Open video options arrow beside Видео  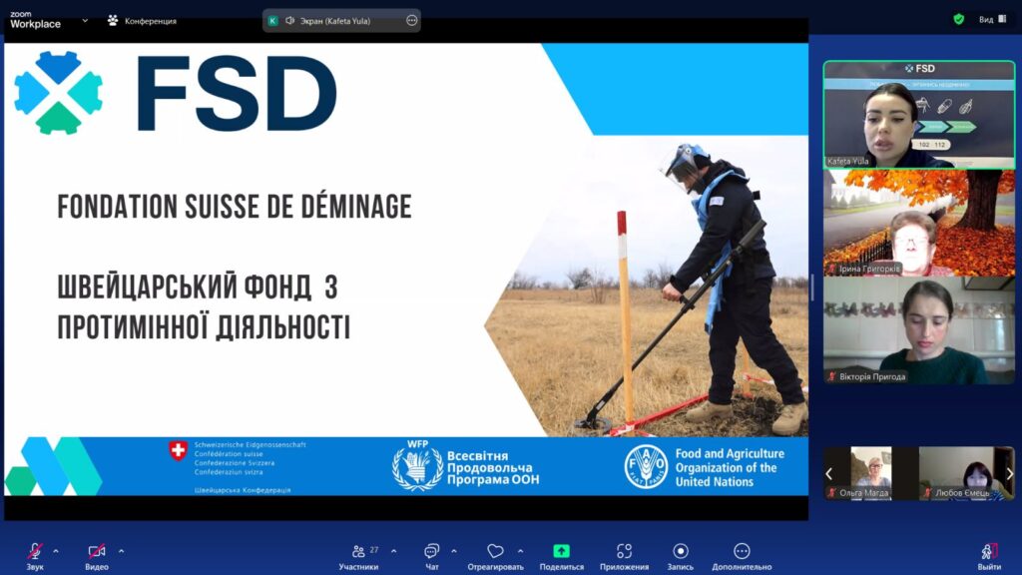[122, 550]
